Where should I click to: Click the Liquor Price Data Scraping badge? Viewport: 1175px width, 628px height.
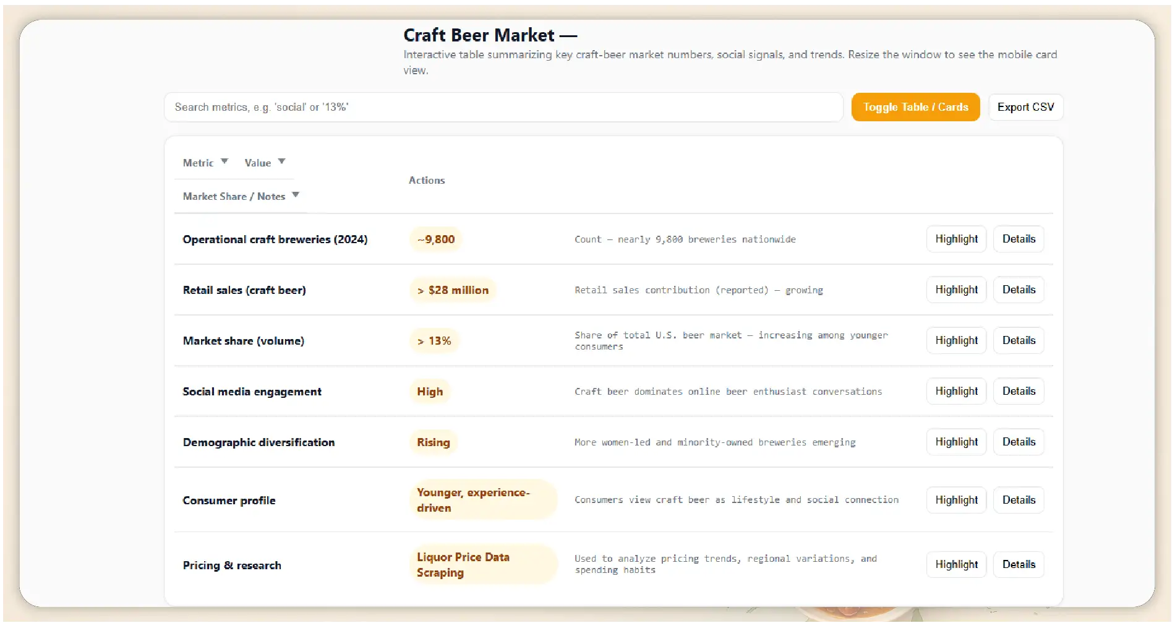484,564
